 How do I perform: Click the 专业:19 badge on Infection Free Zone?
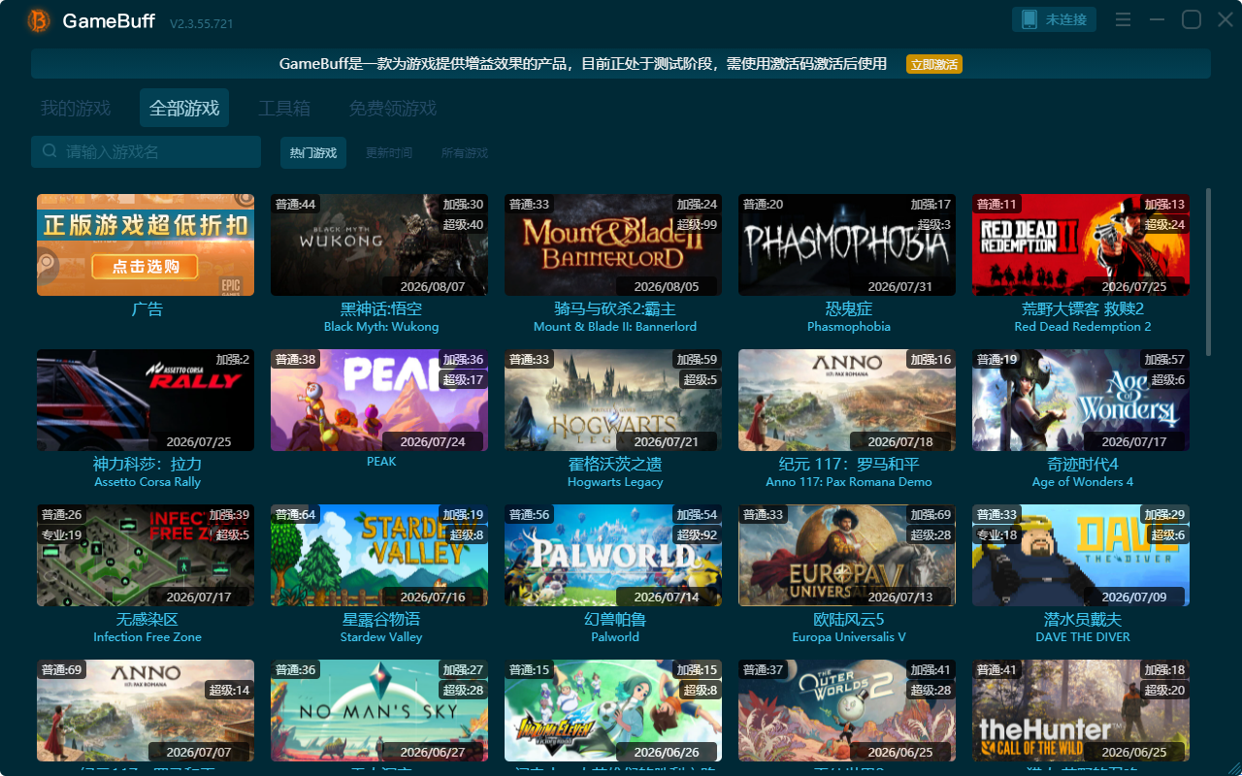point(62,535)
